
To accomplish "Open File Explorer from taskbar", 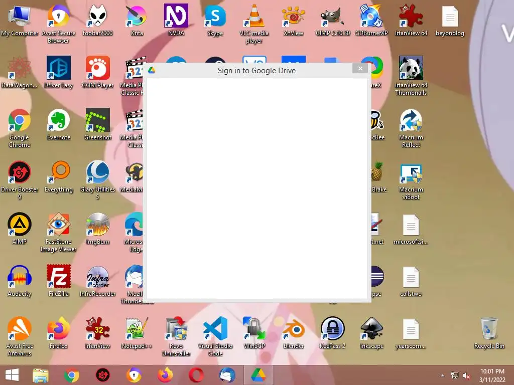I will point(41,375).
